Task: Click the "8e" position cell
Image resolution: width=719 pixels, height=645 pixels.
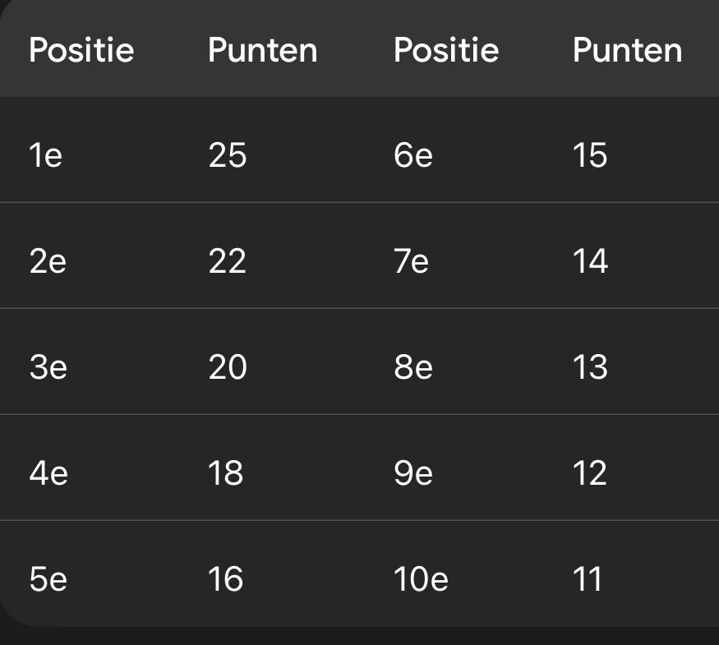Action: [413, 367]
